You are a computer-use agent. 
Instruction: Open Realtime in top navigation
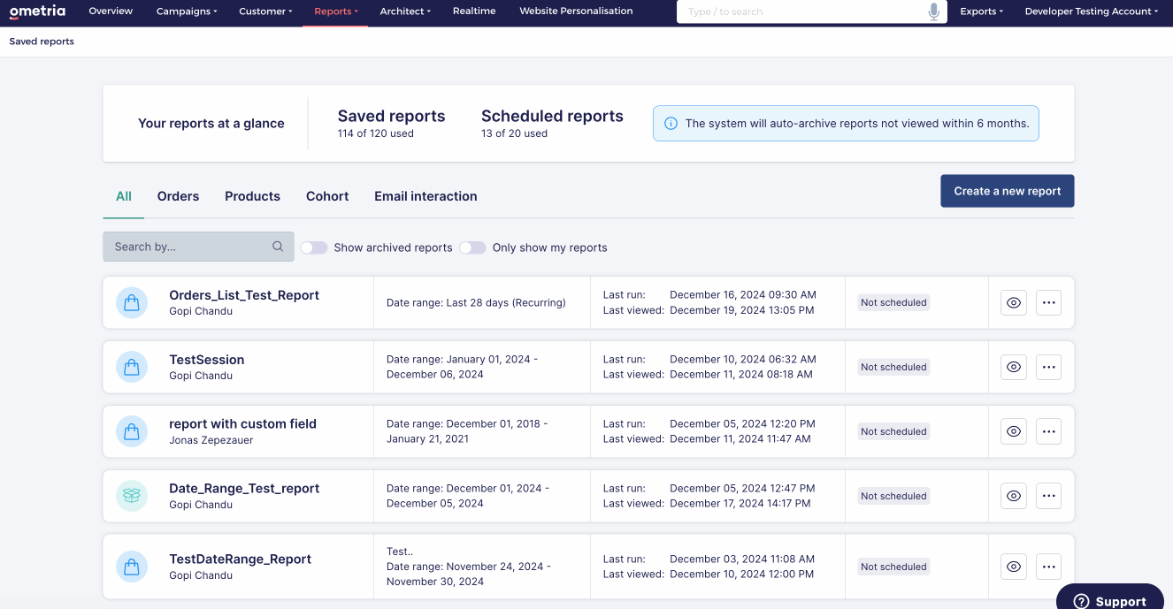pos(474,11)
